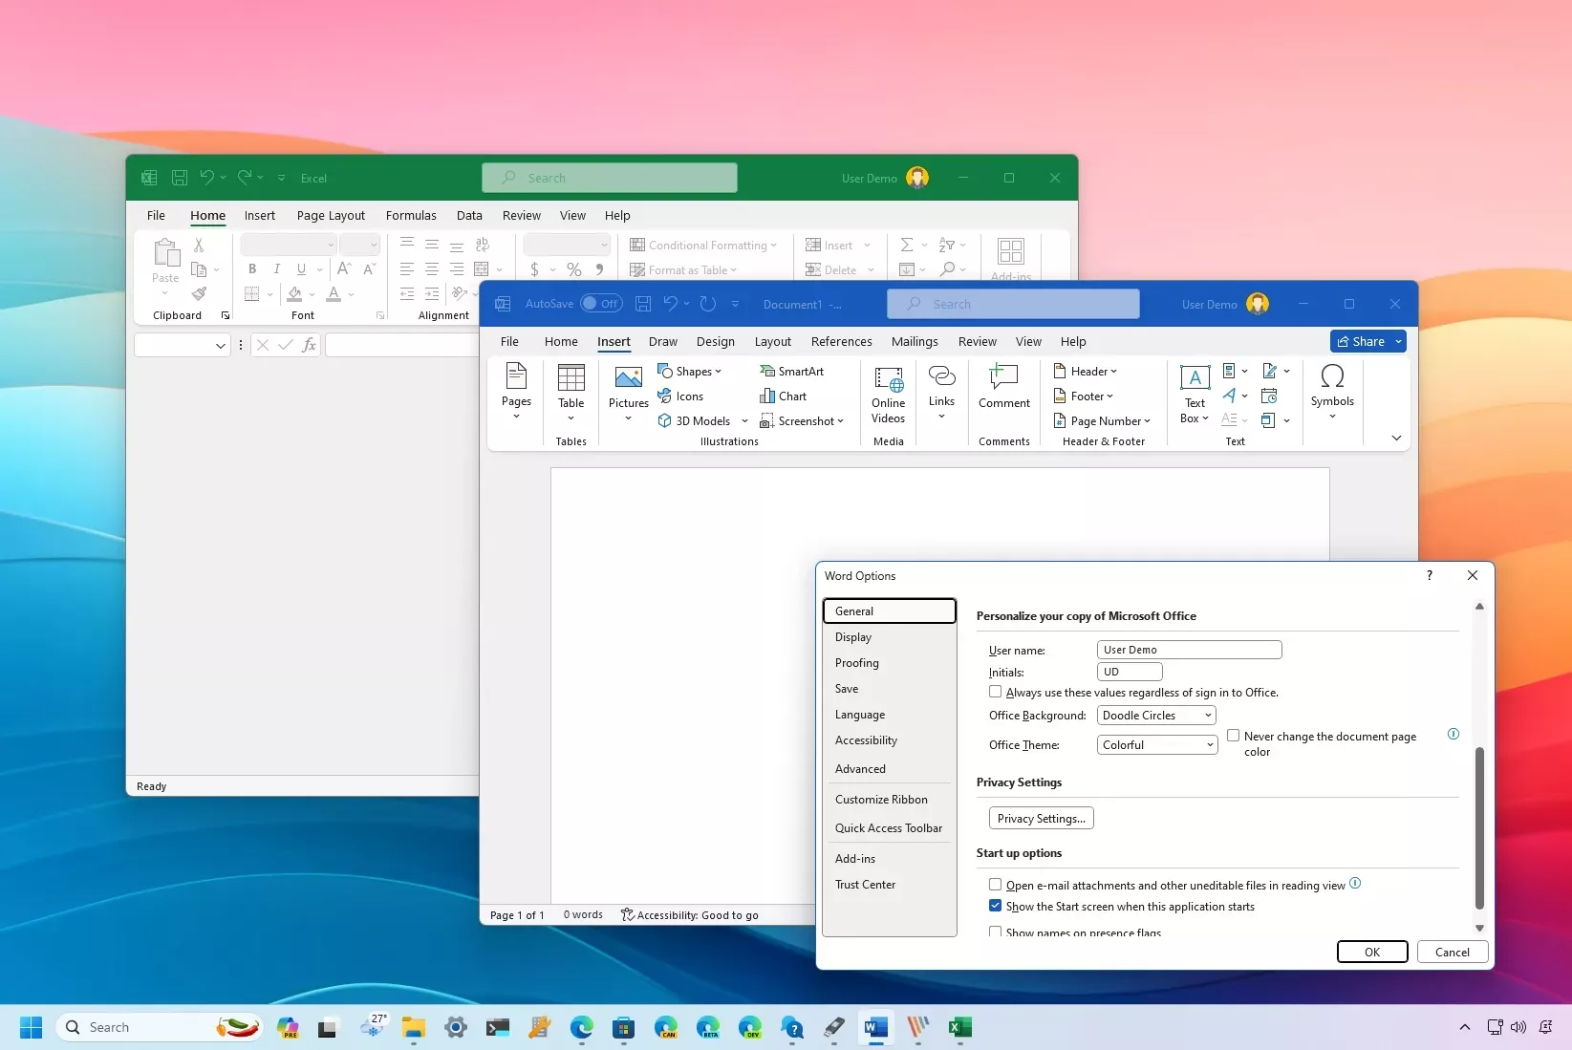Click the Privacy Settings button

pos(1041,819)
